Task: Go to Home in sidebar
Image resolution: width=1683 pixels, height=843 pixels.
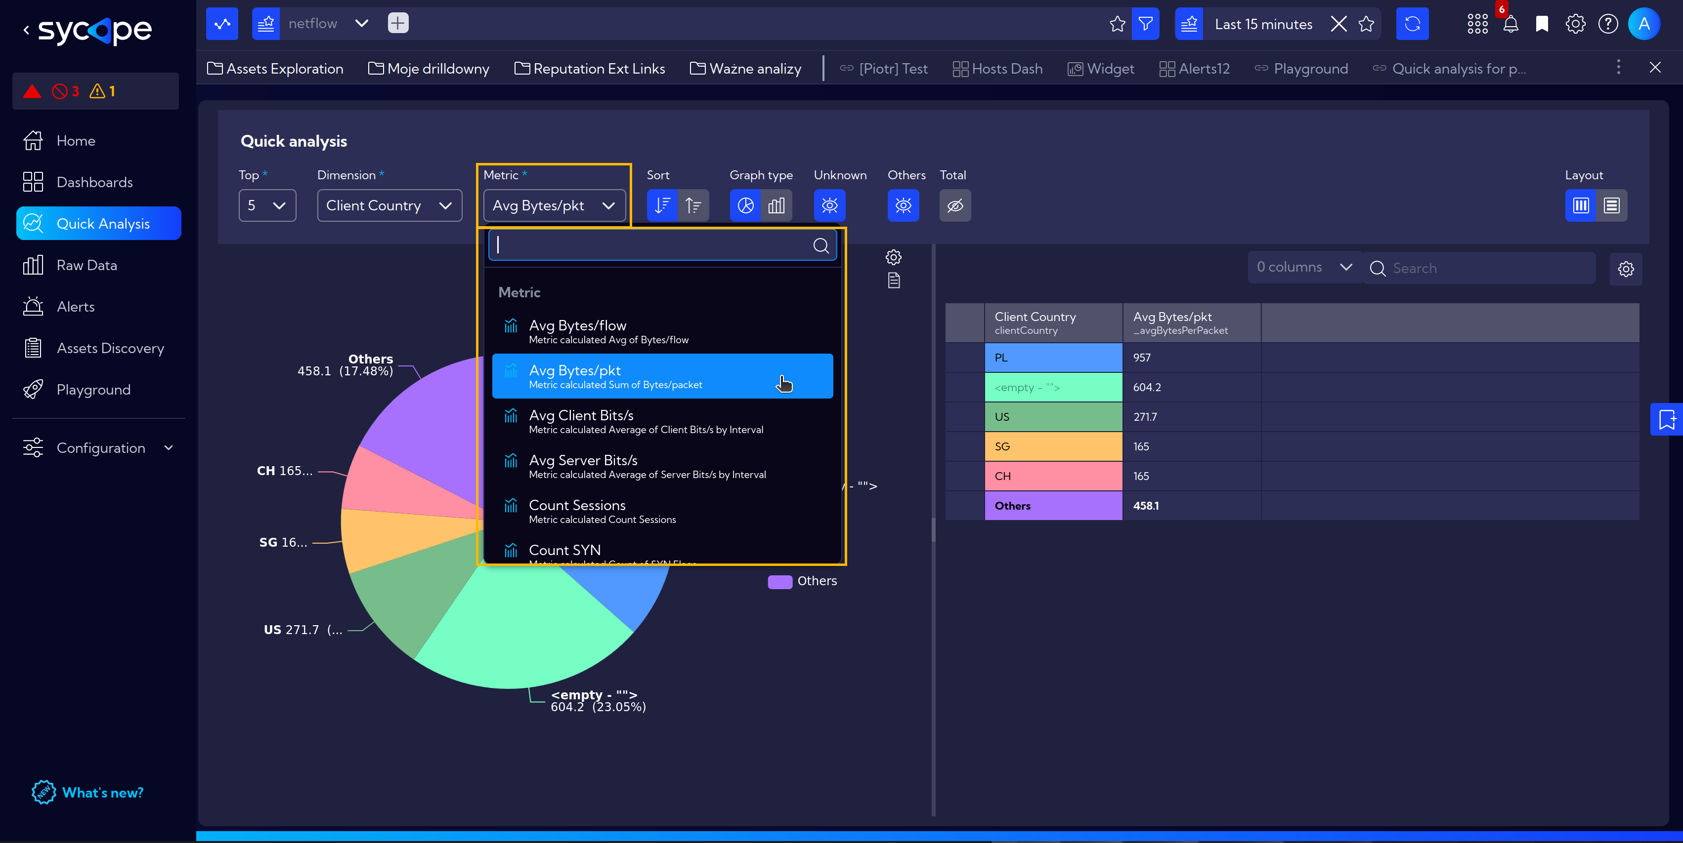Action: point(98,140)
